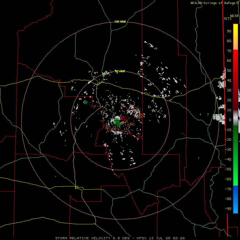This screenshot has width=240, height=240.
Task: Select the positive 80 scale value
Action: [229, 41]
